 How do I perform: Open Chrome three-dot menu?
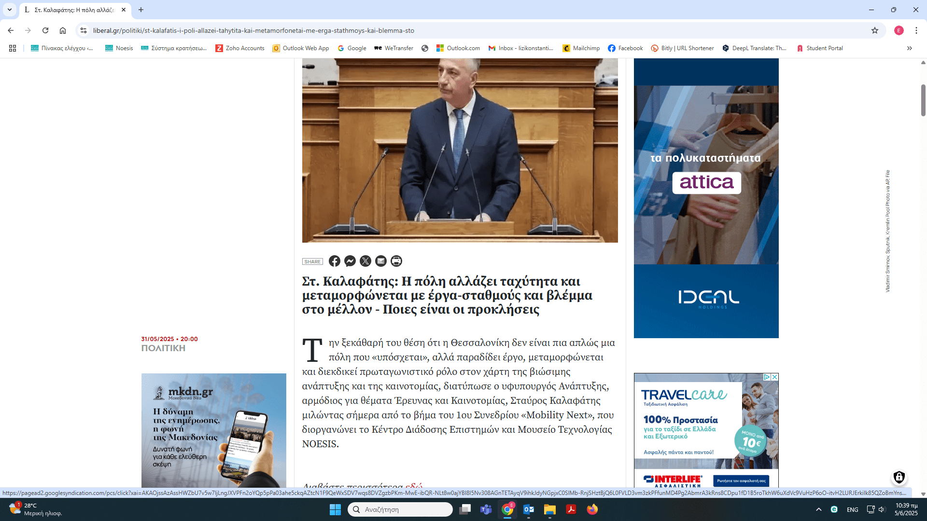click(916, 30)
